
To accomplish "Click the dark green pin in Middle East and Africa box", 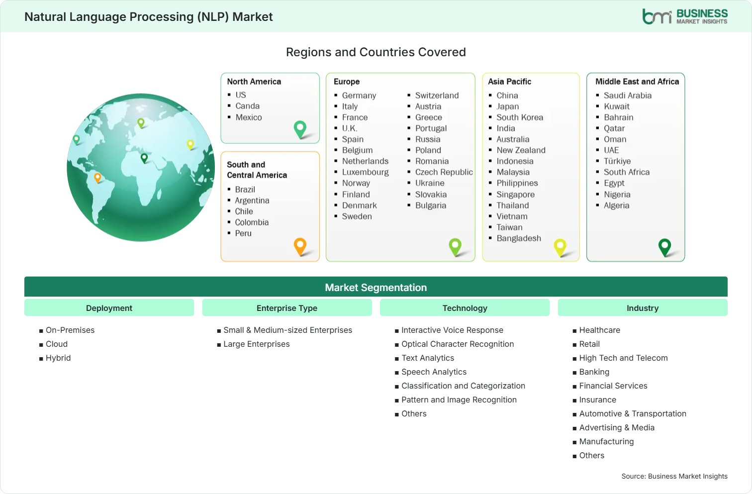I will pyautogui.click(x=664, y=247).
